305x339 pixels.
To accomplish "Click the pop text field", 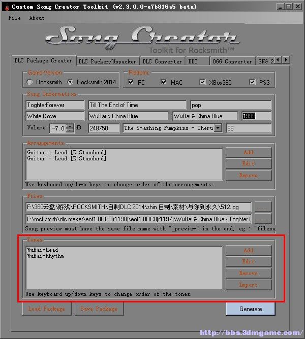I will [x=231, y=105].
